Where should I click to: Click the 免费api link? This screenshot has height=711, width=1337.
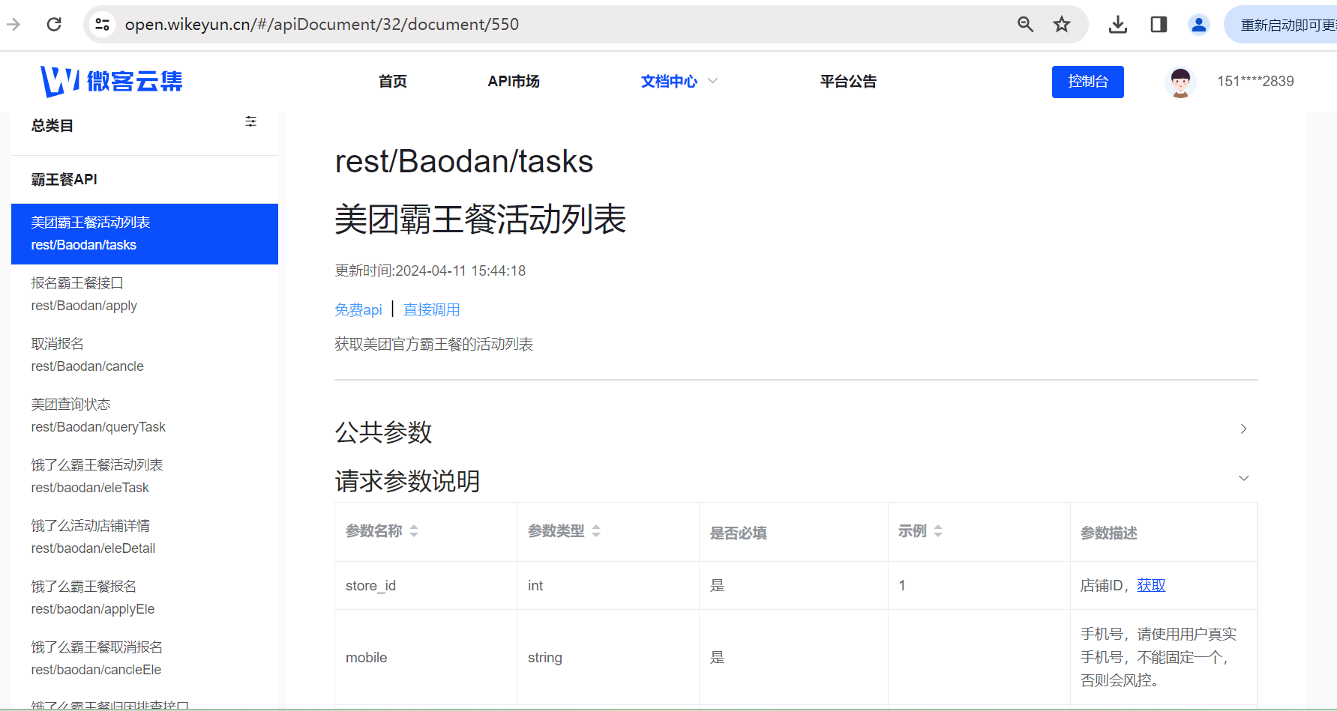tap(358, 309)
